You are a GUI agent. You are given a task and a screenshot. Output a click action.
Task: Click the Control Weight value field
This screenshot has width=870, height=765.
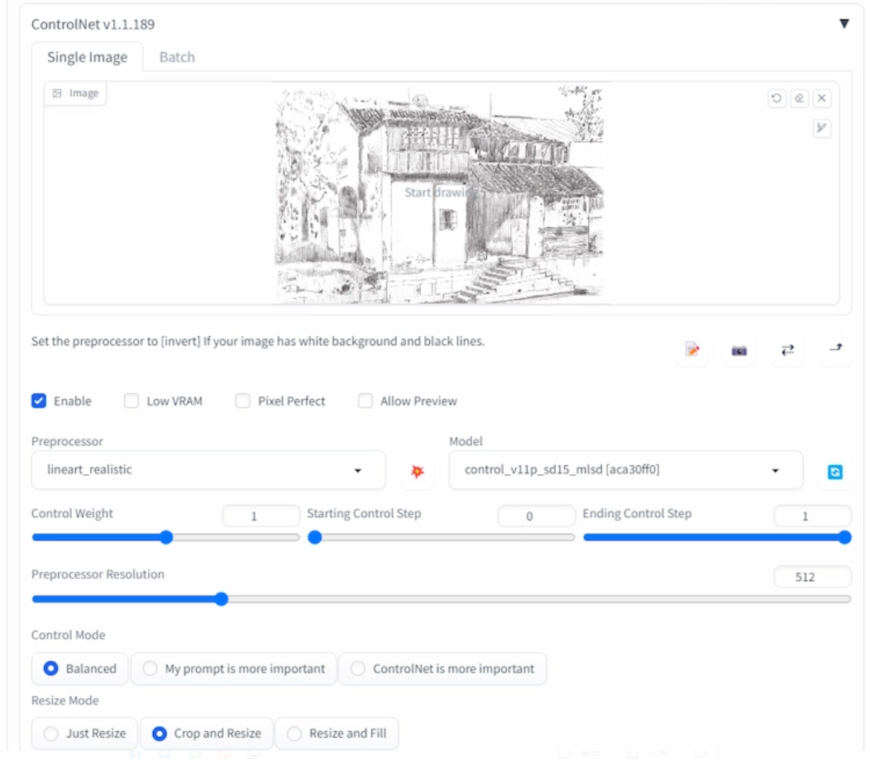click(261, 516)
